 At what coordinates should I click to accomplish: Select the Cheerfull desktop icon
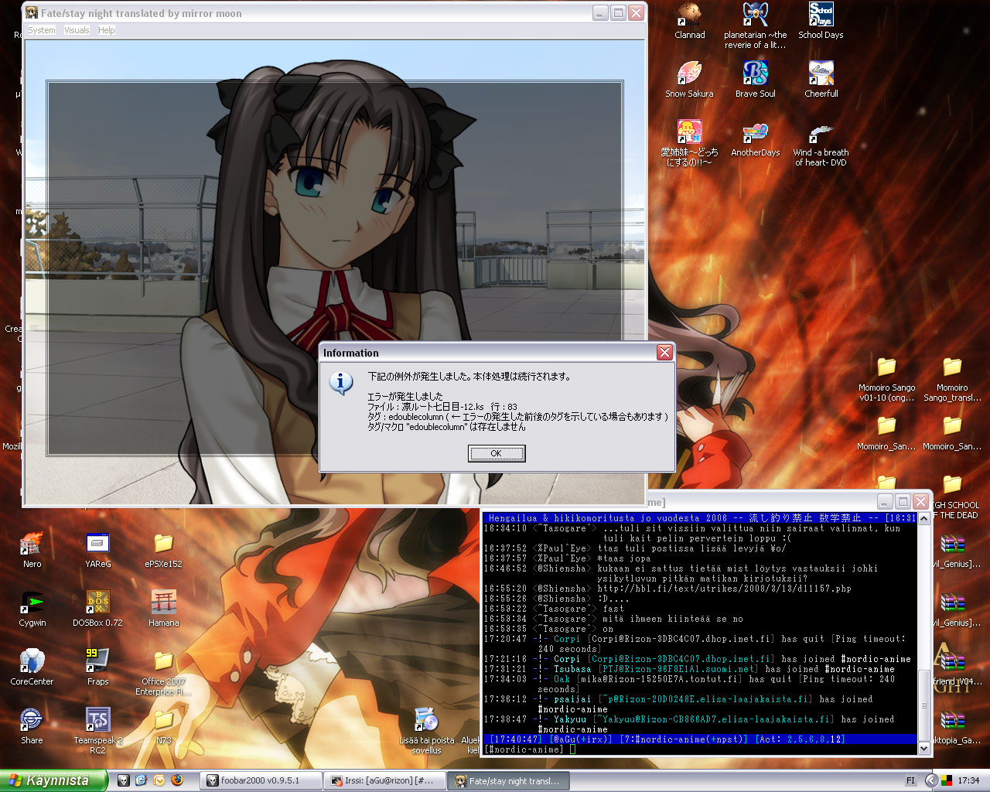tap(821, 80)
